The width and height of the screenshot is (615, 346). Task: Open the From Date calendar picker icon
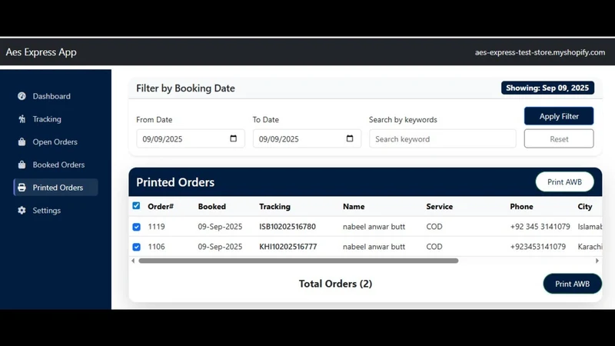[x=234, y=138]
